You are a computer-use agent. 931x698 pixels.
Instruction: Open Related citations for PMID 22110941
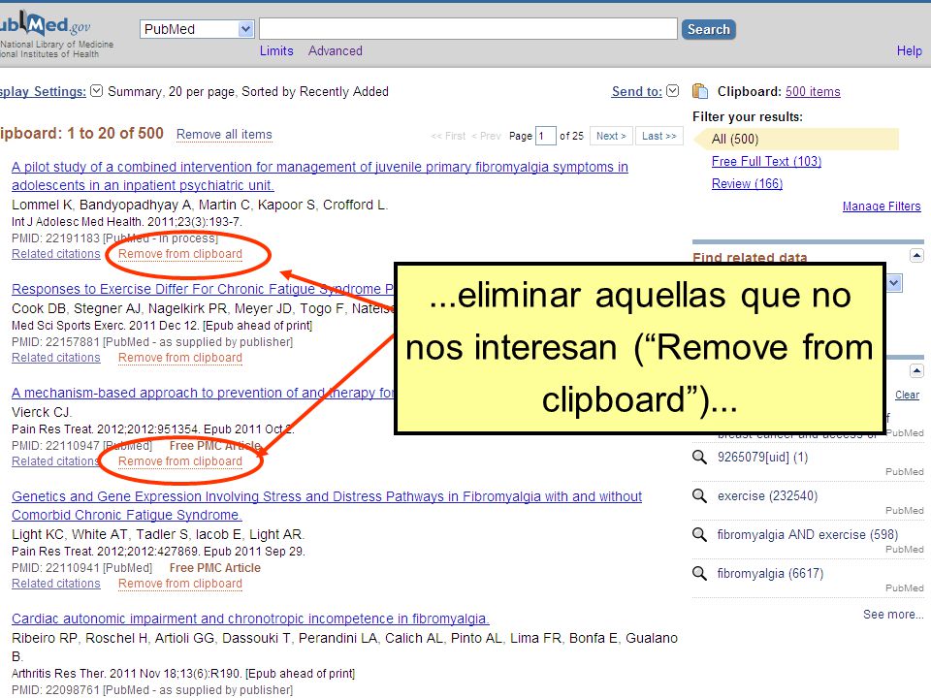(56, 584)
